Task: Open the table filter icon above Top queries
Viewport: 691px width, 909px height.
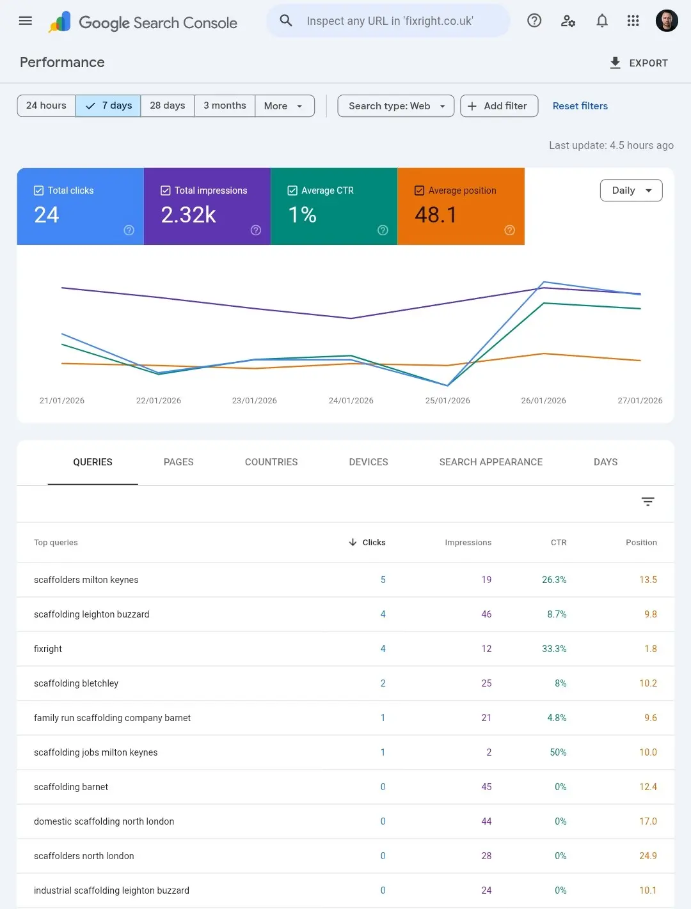Action: [x=647, y=502]
